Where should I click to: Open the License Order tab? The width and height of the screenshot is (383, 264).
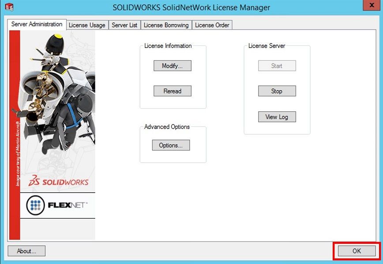coord(212,25)
